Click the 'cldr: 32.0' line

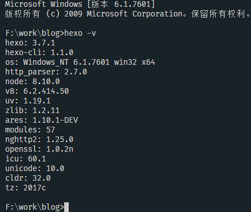(28, 178)
